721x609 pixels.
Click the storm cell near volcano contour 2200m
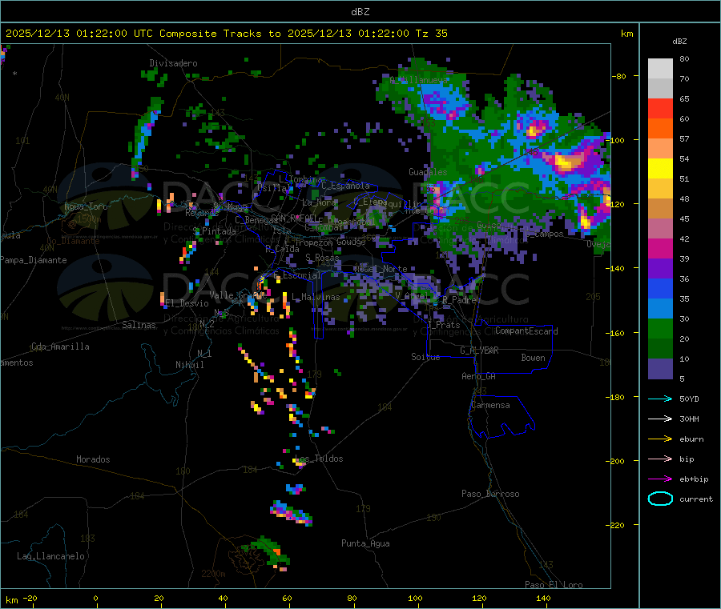(x=266, y=553)
